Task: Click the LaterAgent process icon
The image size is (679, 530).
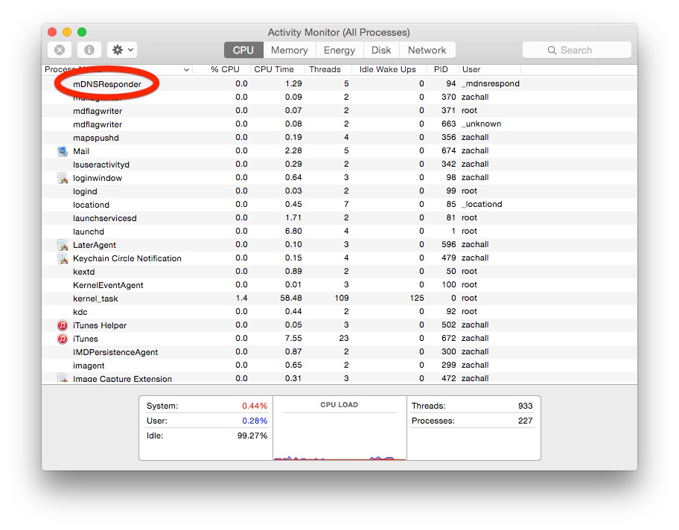Action: (63, 245)
